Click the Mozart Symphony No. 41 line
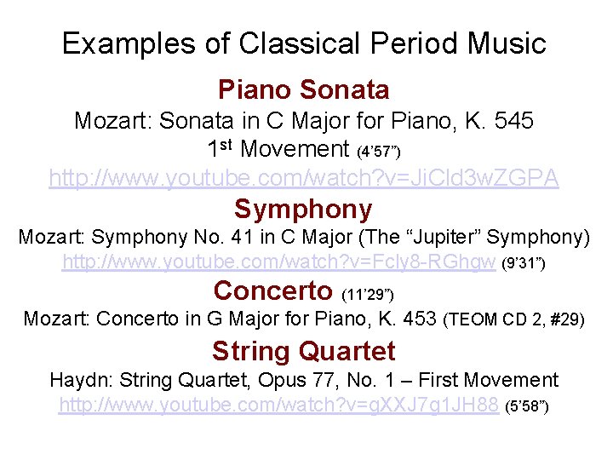This screenshot has width=613, height=460. 304,237
